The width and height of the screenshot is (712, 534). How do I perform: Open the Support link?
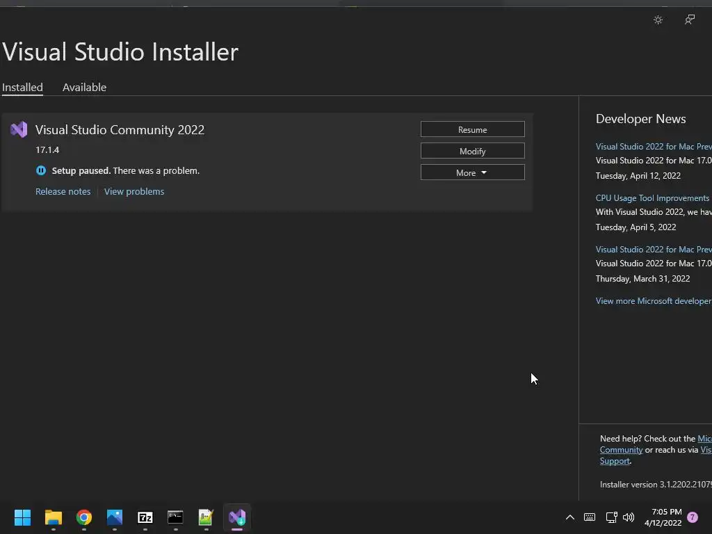tap(615, 462)
